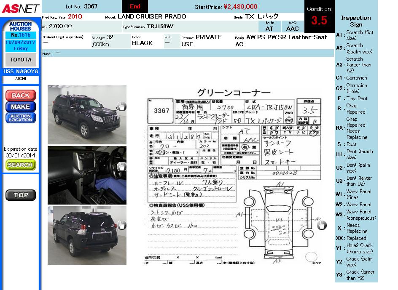Viewport: 398px width, 290px height.
Task: Jump to page top with TOP button
Action: [20, 195]
